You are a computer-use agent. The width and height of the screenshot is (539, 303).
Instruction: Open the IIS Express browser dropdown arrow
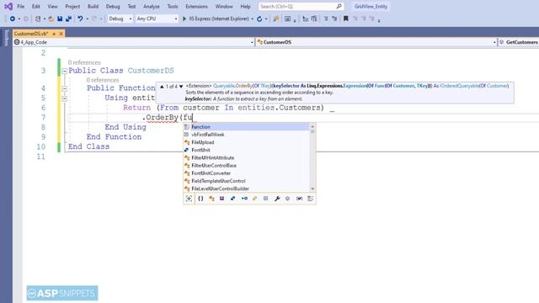pyautogui.click(x=253, y=19)
